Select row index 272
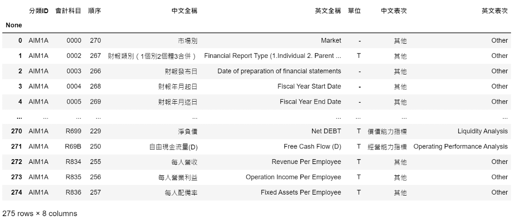Image resolution: width=512 pixels, height=220 pixels. (x=17, y=162)
